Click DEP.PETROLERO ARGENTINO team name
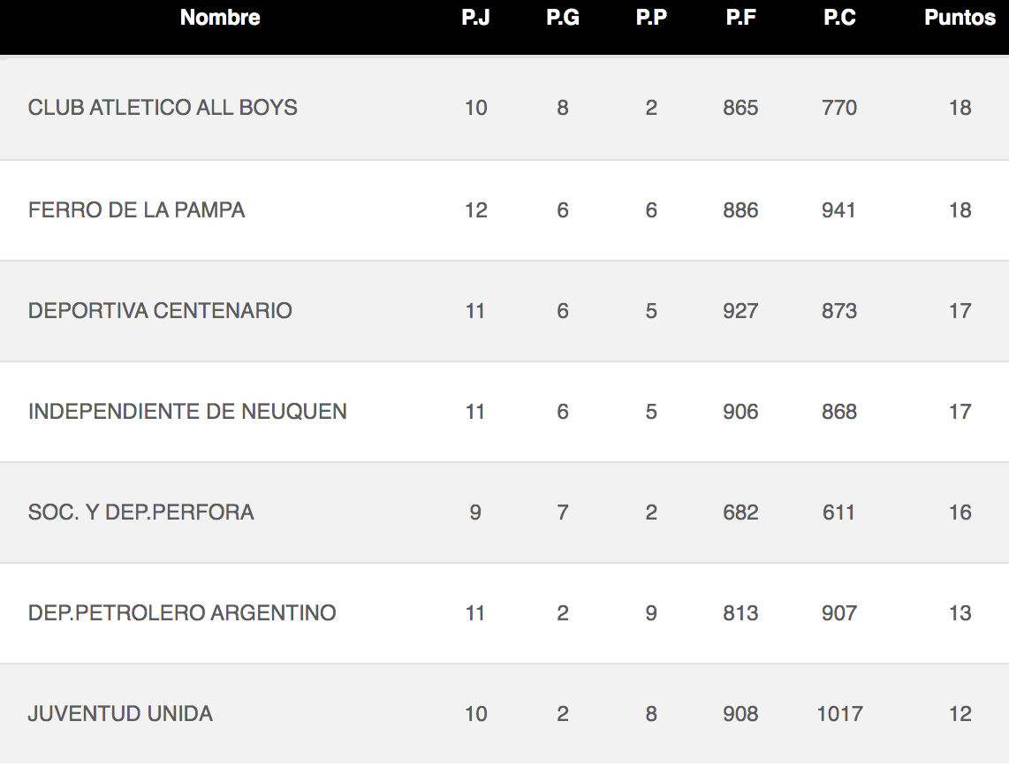1009x767 pixels. click(x=182, y=612)
